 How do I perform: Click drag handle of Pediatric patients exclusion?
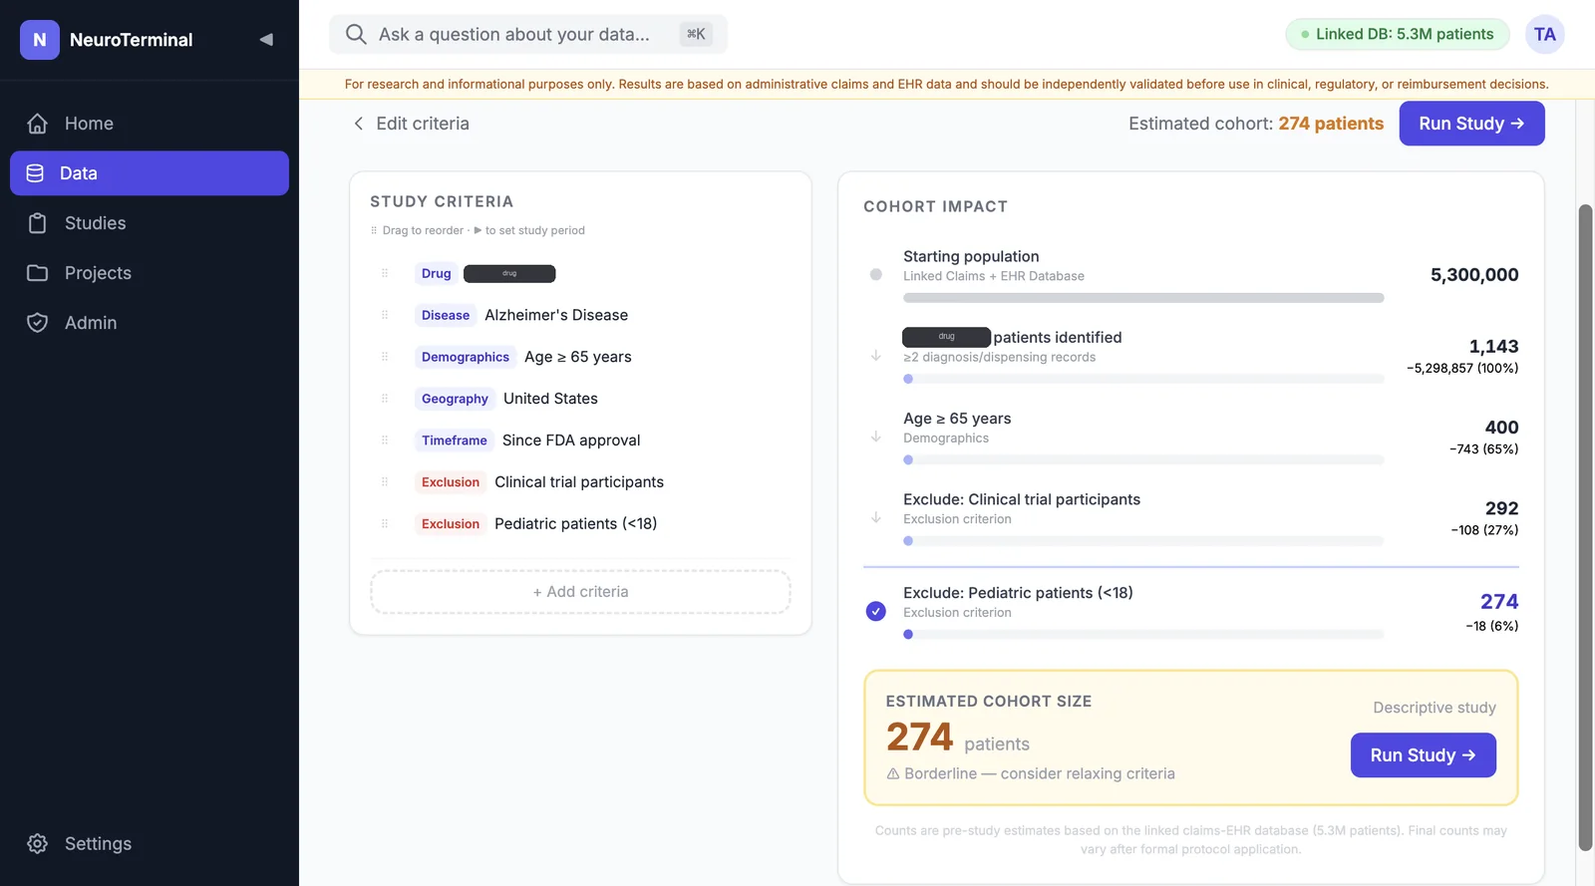coord(385,524)
